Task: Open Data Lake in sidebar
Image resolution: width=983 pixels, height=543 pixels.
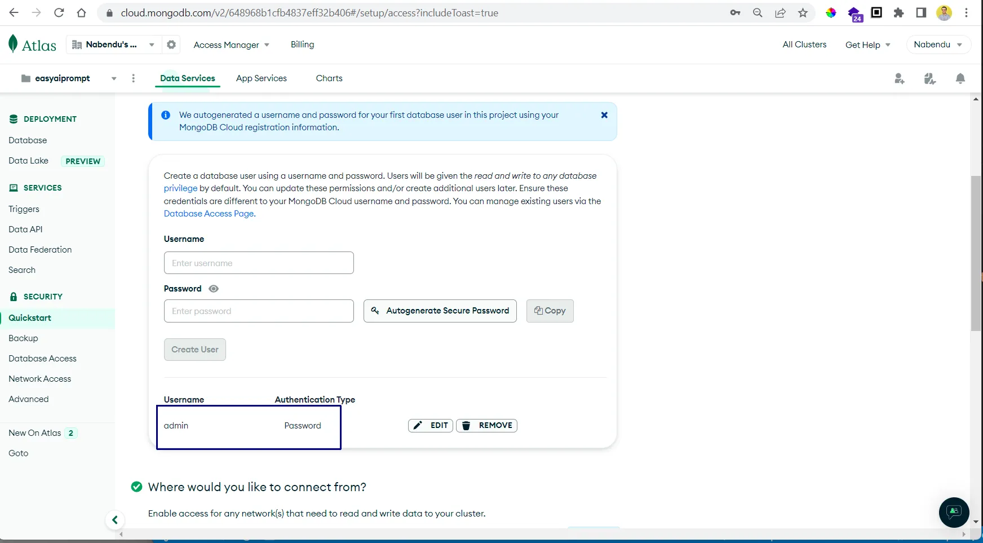Action: tap(29, 161)
